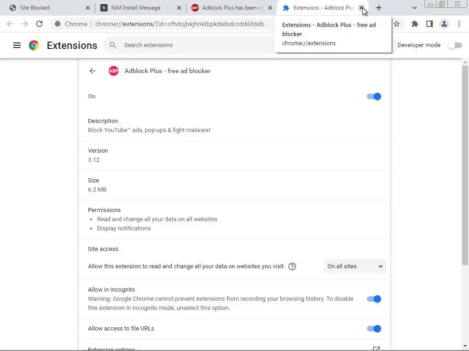Turn off the Adblock Plus extension toggle
Viewport: 469px width, 351px height.
pyautogui.click(x=374, y=96)
